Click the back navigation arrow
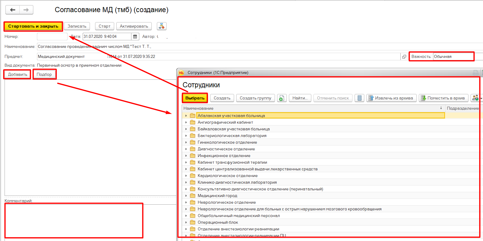483x241 pixels. point(13,10)
